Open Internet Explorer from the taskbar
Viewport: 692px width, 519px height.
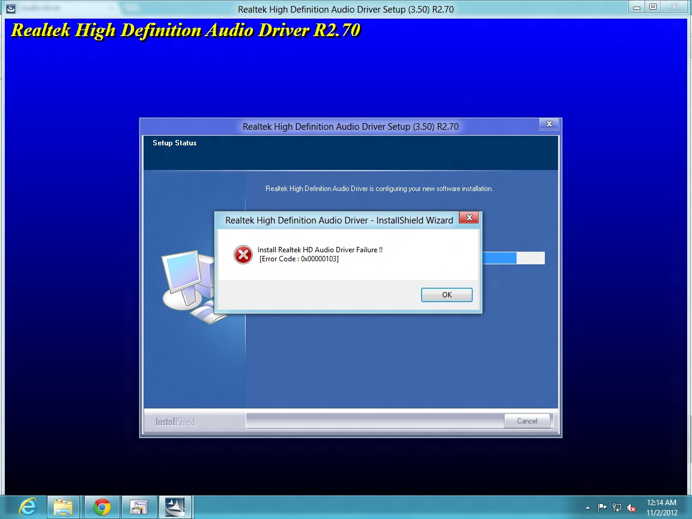point(28,506)
